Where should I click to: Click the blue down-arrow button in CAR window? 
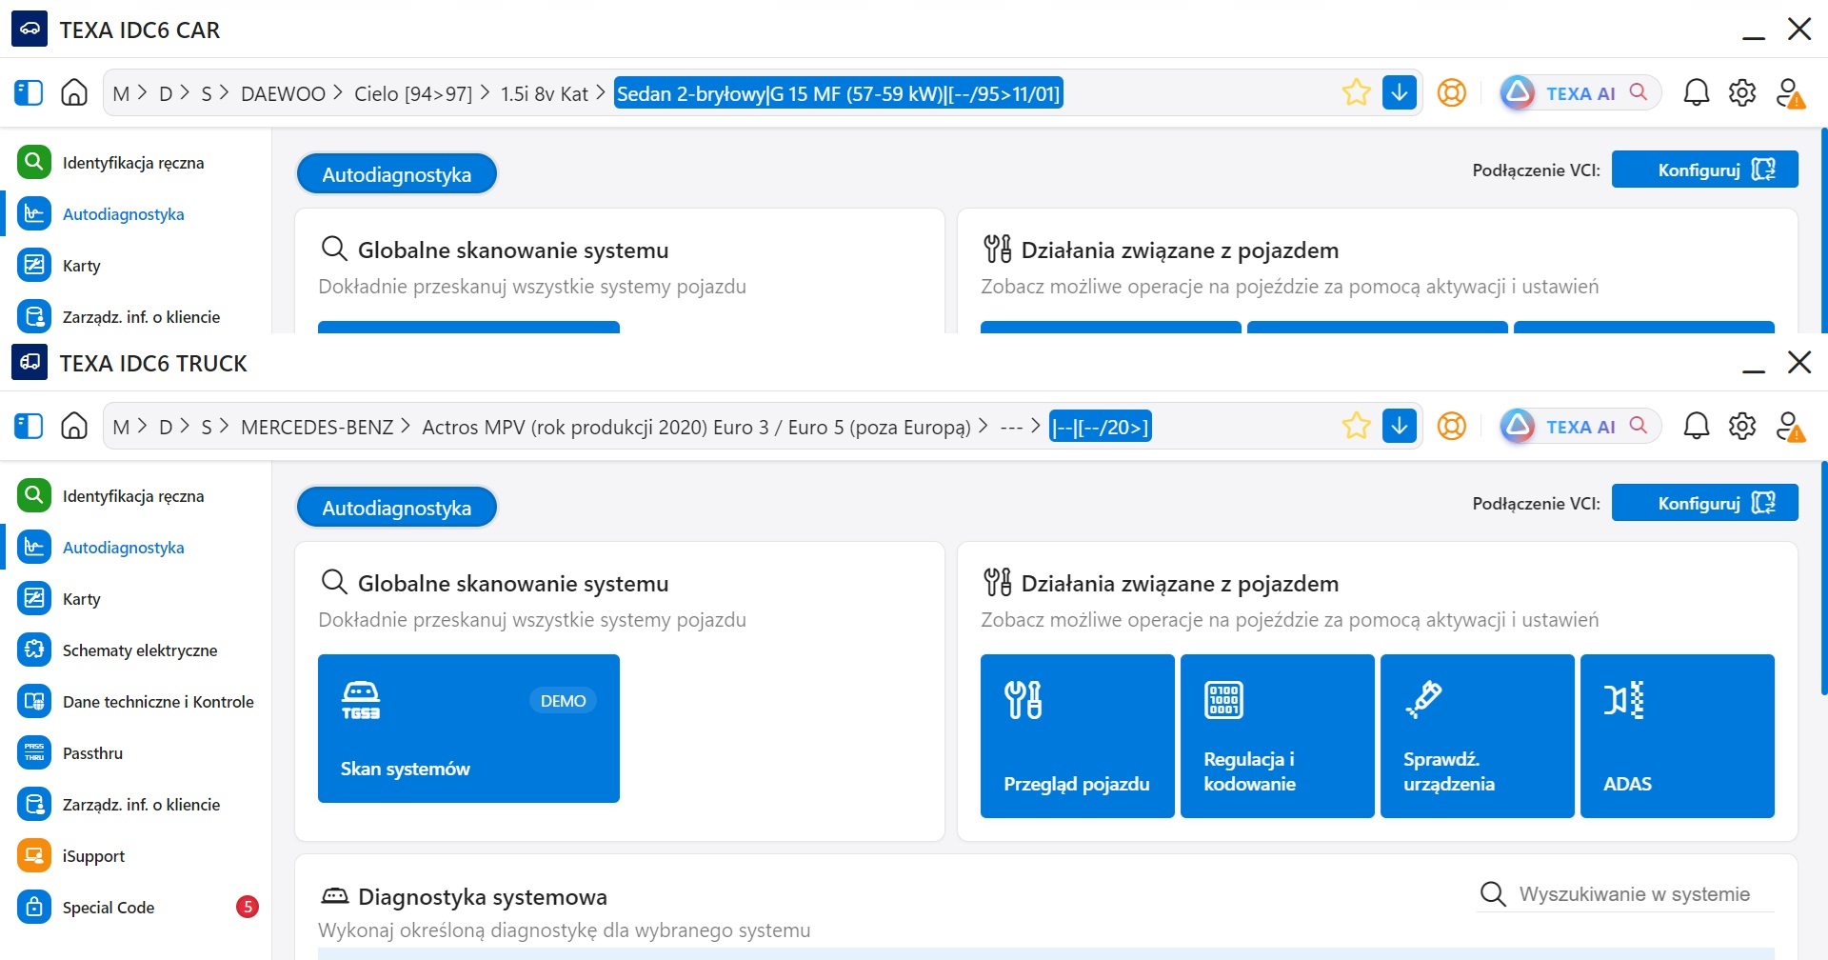point(1400,92)
